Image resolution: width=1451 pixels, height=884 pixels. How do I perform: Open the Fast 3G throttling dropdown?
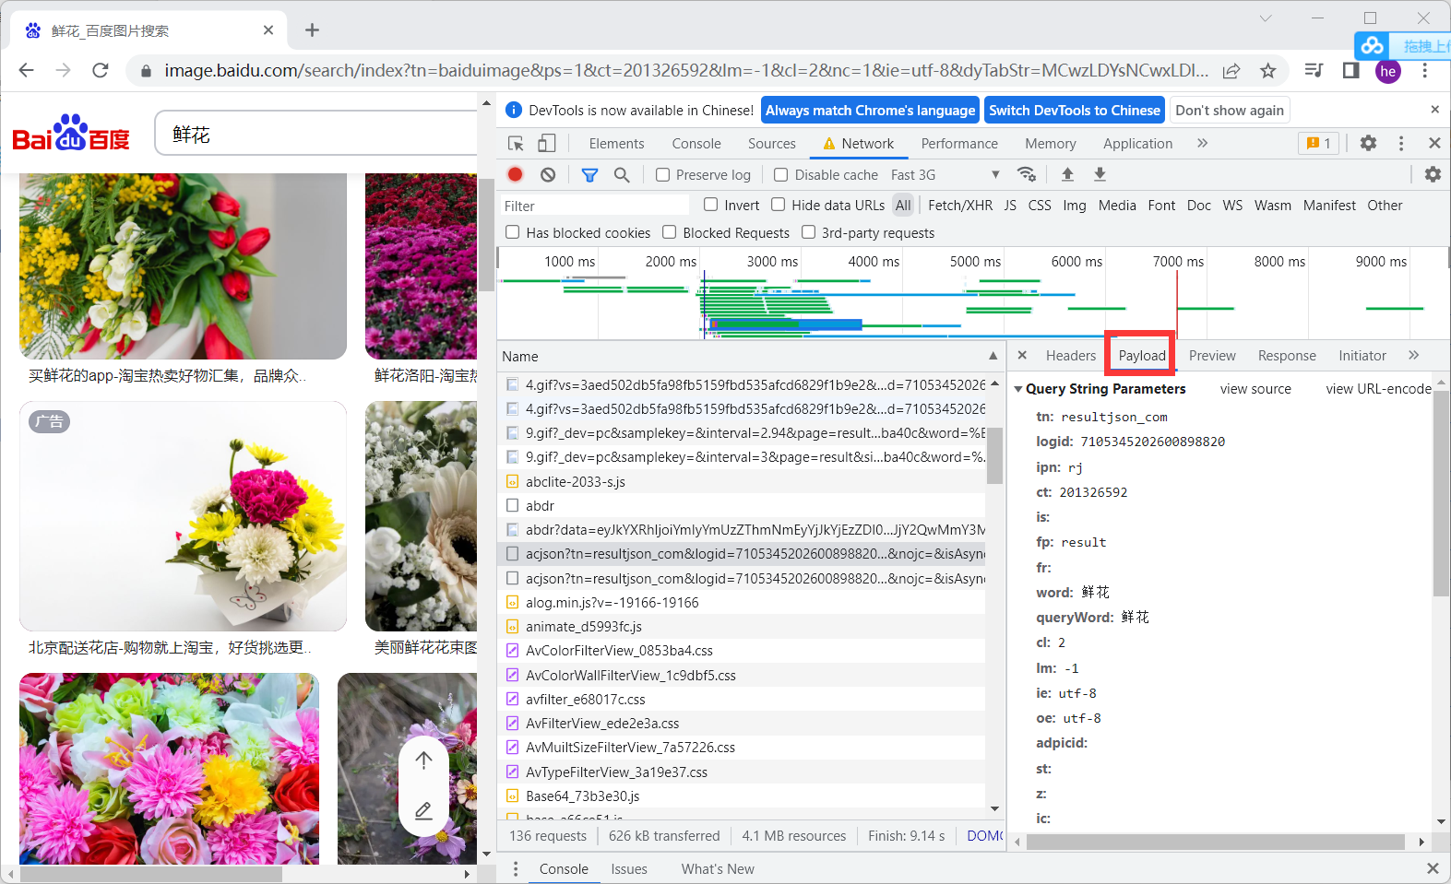(x=946, y=174)
